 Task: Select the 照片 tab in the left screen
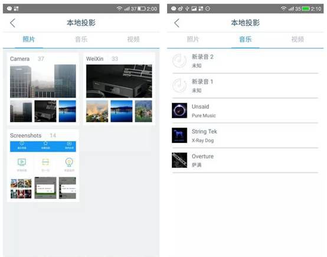29,39
